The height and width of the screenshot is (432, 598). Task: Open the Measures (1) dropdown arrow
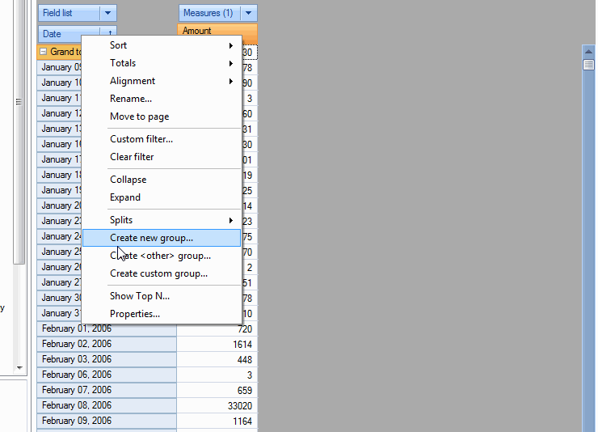249,13
